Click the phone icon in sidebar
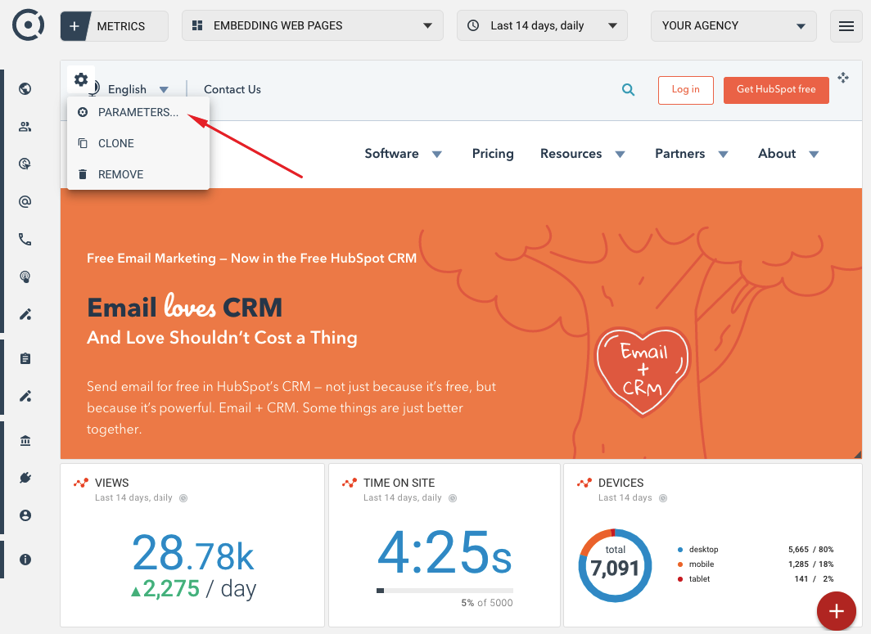871x634 pixels. coord(25,239)
